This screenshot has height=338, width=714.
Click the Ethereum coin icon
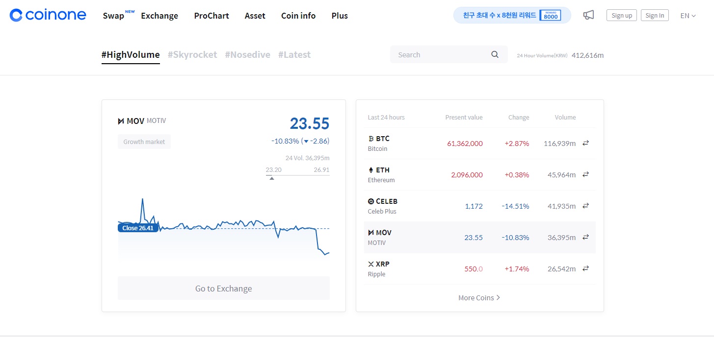[x=371, y=170]
